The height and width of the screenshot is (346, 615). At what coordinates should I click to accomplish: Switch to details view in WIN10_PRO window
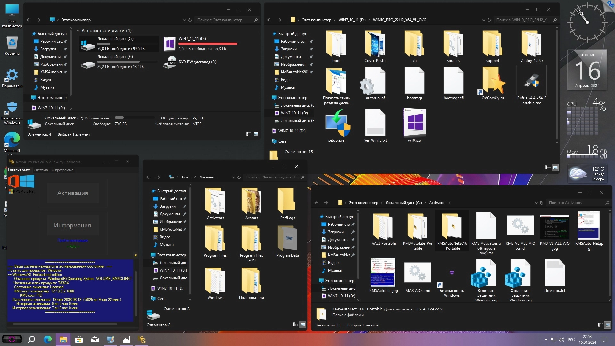click(x=548, y=167)
